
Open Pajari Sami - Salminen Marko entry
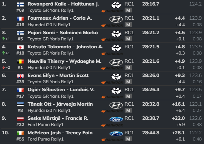tap(62, 32)
